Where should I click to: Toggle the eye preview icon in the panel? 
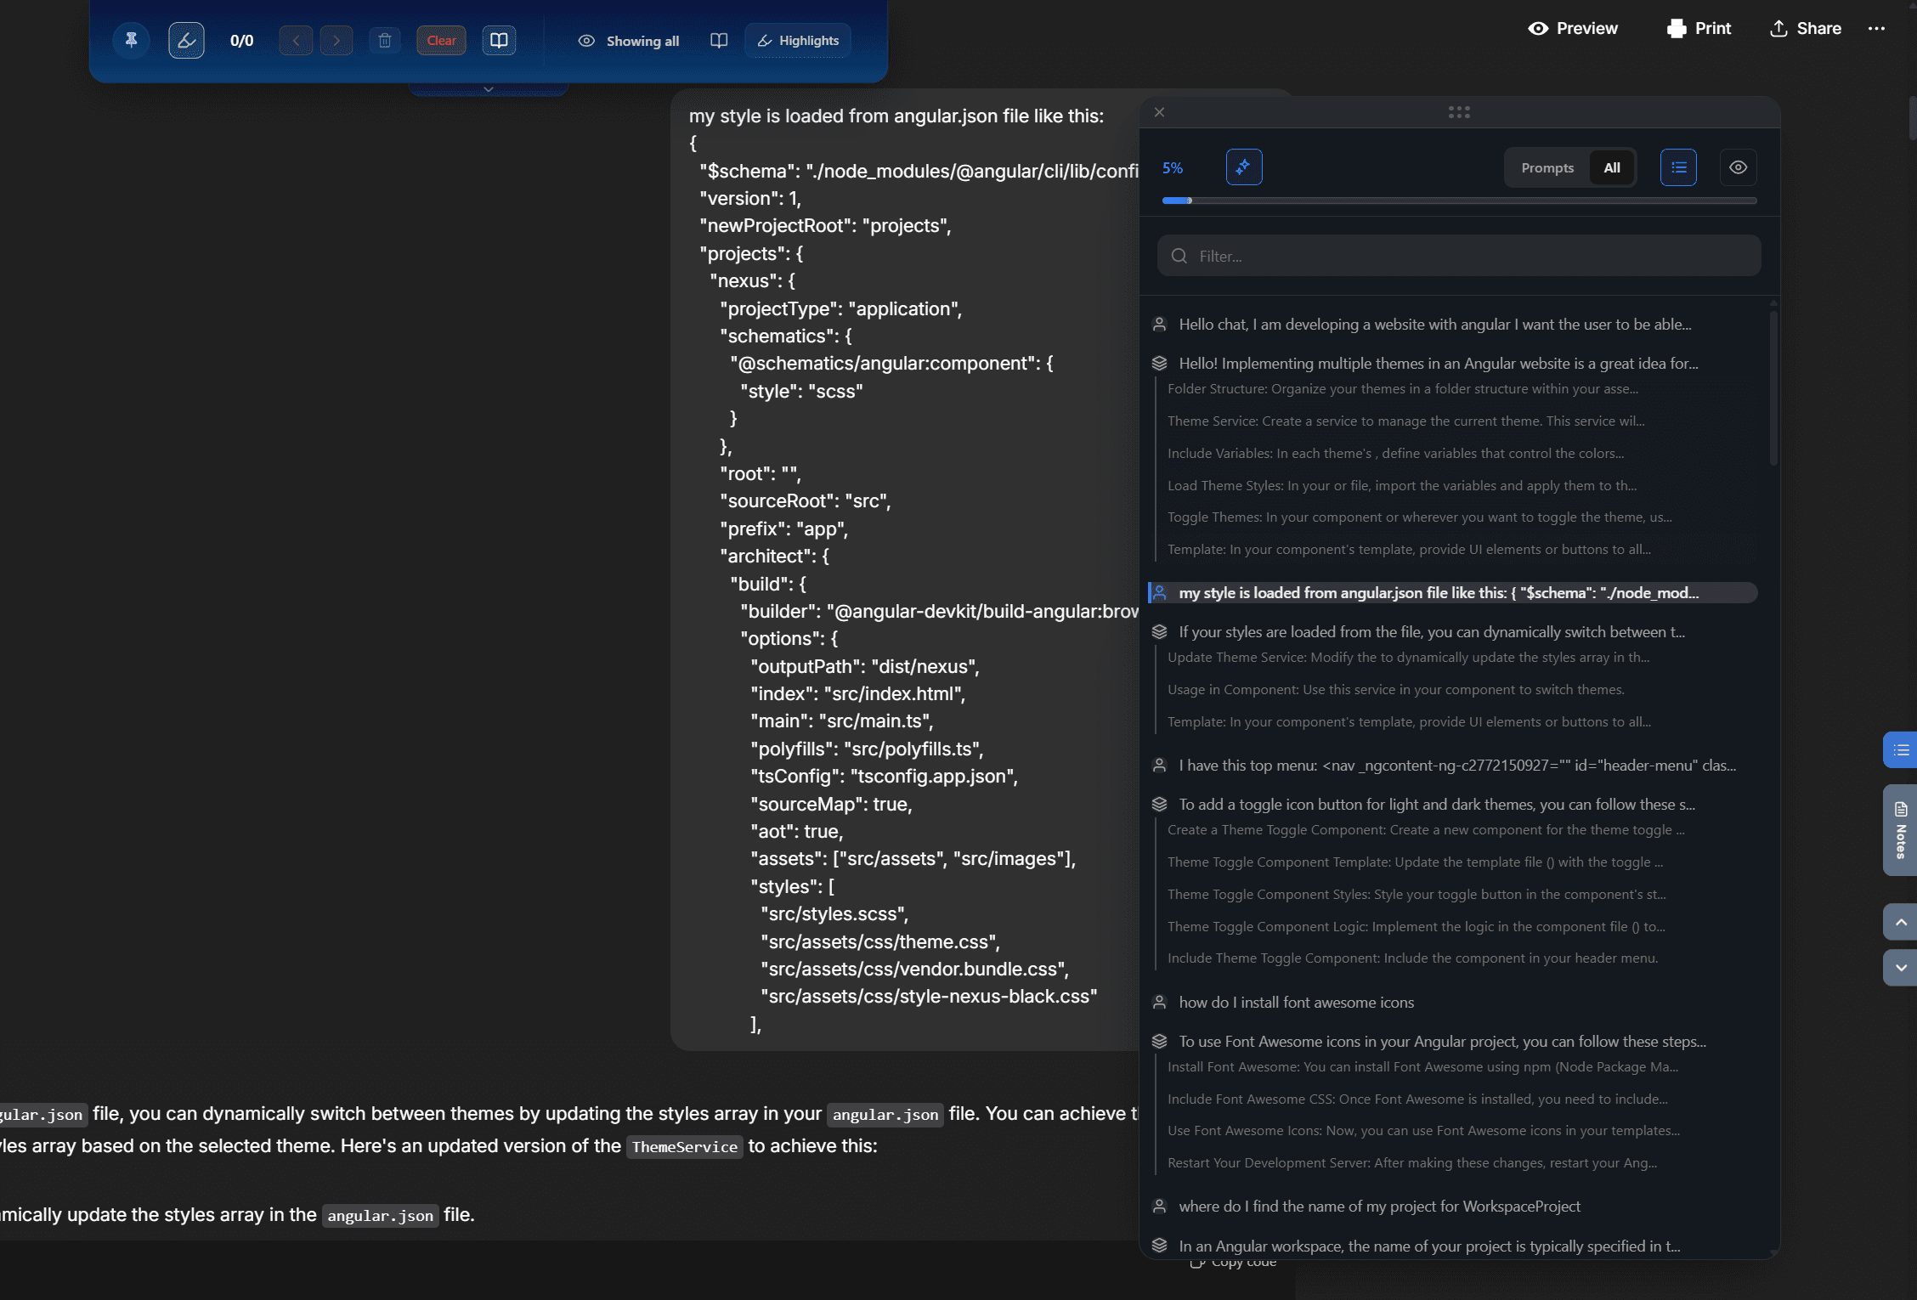coord(1738,167)
